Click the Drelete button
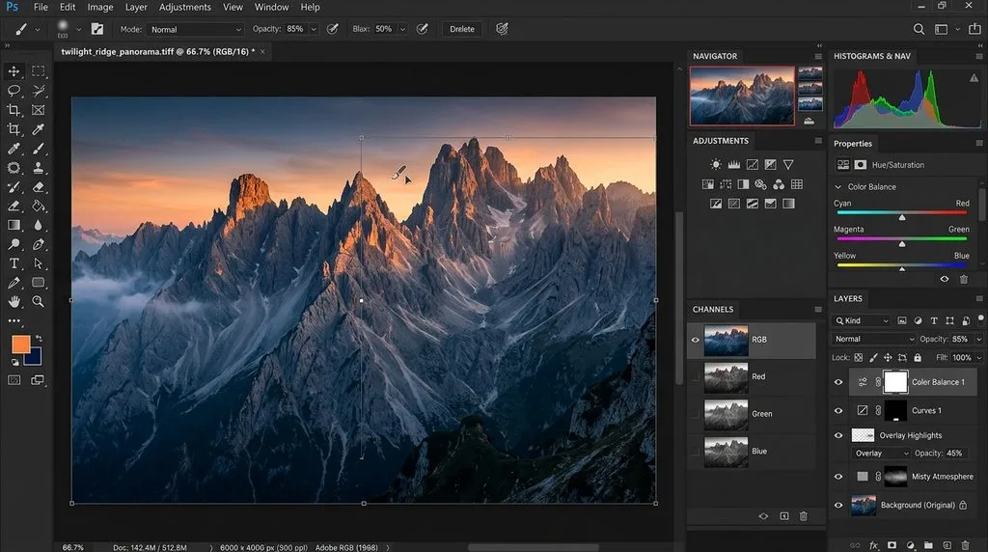Image resolution: width=988 pixels, height=552 pixels. coord(462,29)
